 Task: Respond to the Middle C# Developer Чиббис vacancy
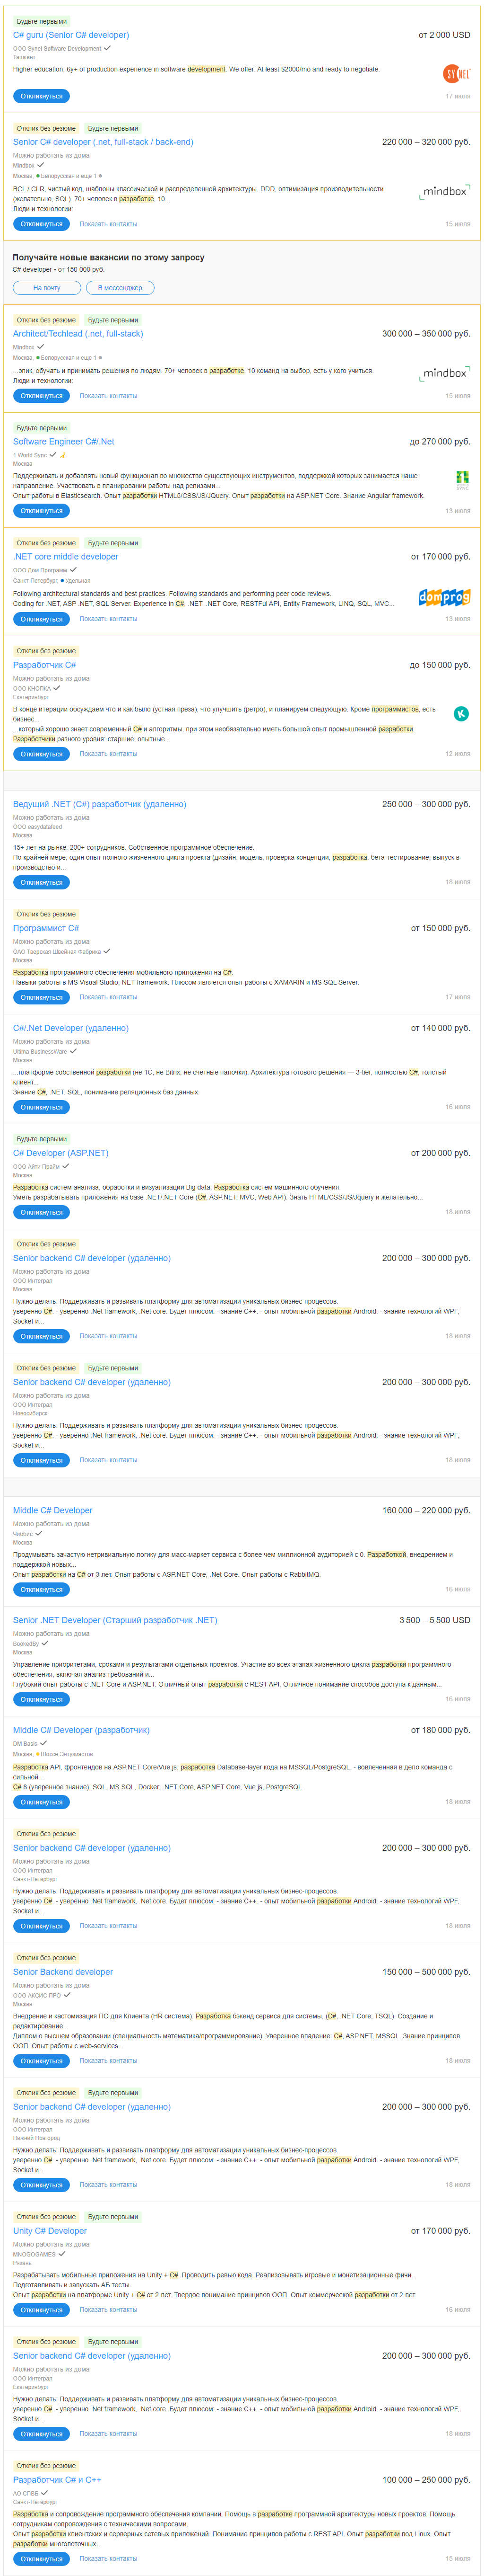pyautogui.click(x=41, y=1589)
